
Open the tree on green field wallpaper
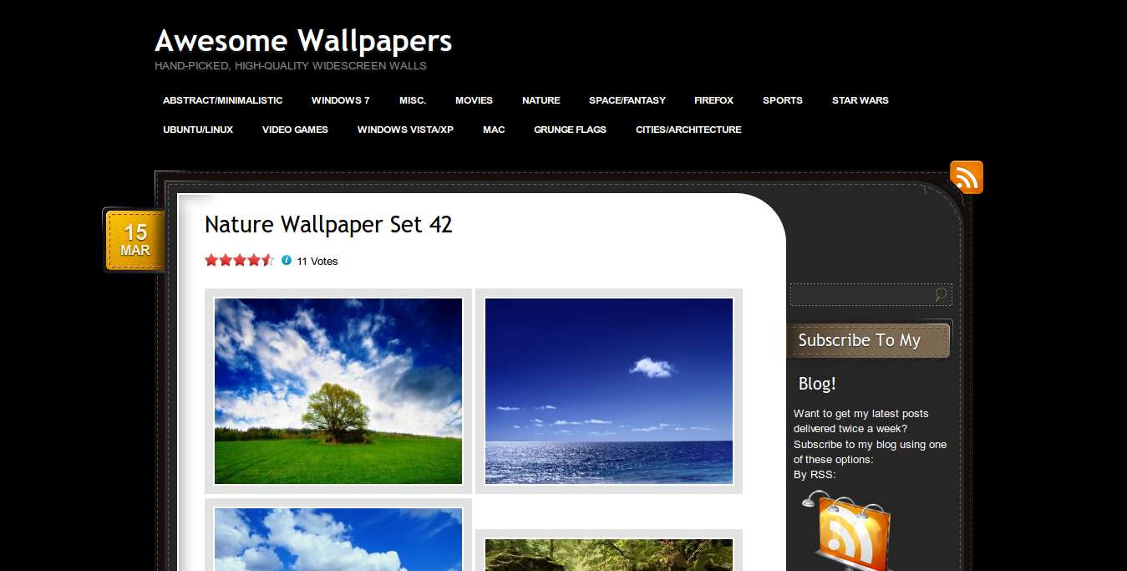pyautogui.click(x=338, y=391)
